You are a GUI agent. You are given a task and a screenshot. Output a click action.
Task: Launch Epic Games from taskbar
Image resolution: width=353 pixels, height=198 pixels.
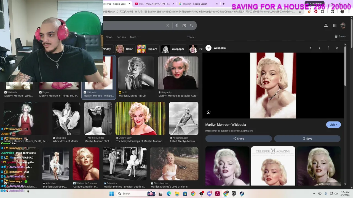click(x=234, y=194)
